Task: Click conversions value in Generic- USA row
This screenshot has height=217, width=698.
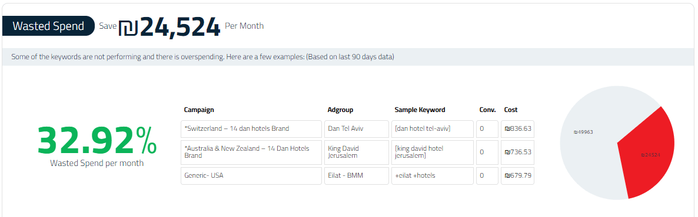Action: 487,176
